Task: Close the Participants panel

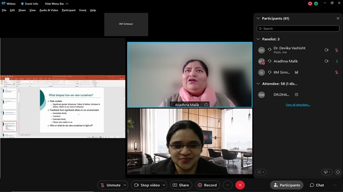Action: pos(338,18)
